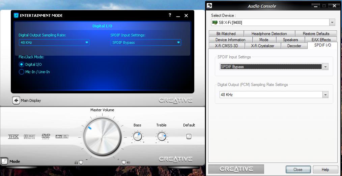This screenshot has width=342, height=176.
Task: Click the Entertainment Mode title icon
Action: tap(16, 16)
